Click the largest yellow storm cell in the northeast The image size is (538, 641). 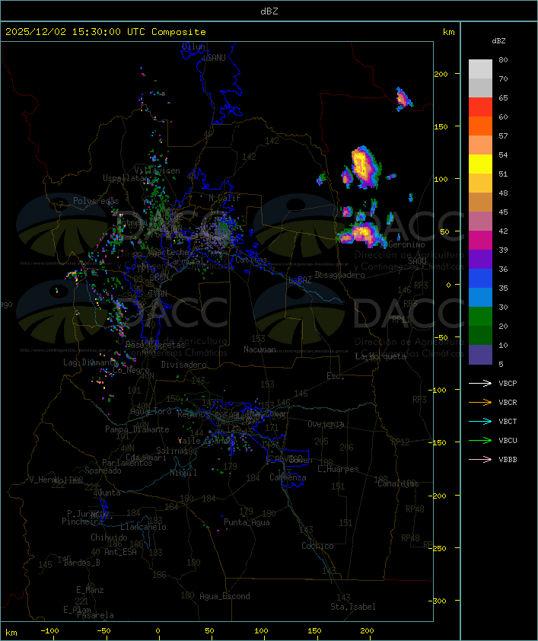pos(363,167)
